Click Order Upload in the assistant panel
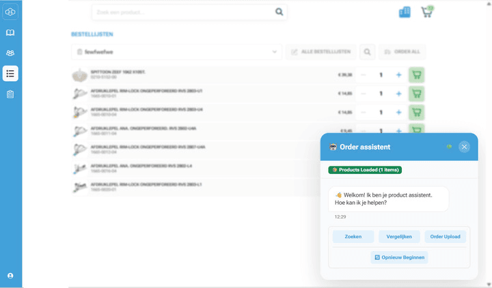Screen dimensions: 492x288 coord(445,237)
